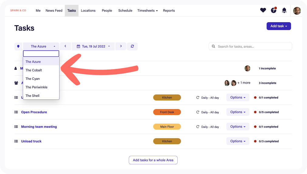Click the group people icon in second row
The width and height of the screenshot is (307, 174).
coord(16,83)
